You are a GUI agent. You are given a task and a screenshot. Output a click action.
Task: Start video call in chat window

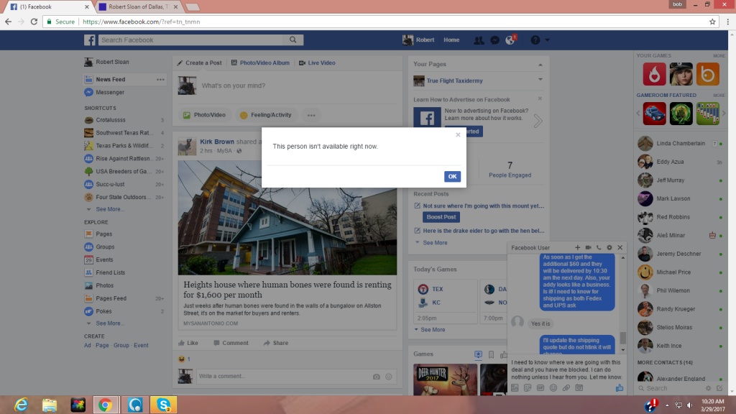588,247
